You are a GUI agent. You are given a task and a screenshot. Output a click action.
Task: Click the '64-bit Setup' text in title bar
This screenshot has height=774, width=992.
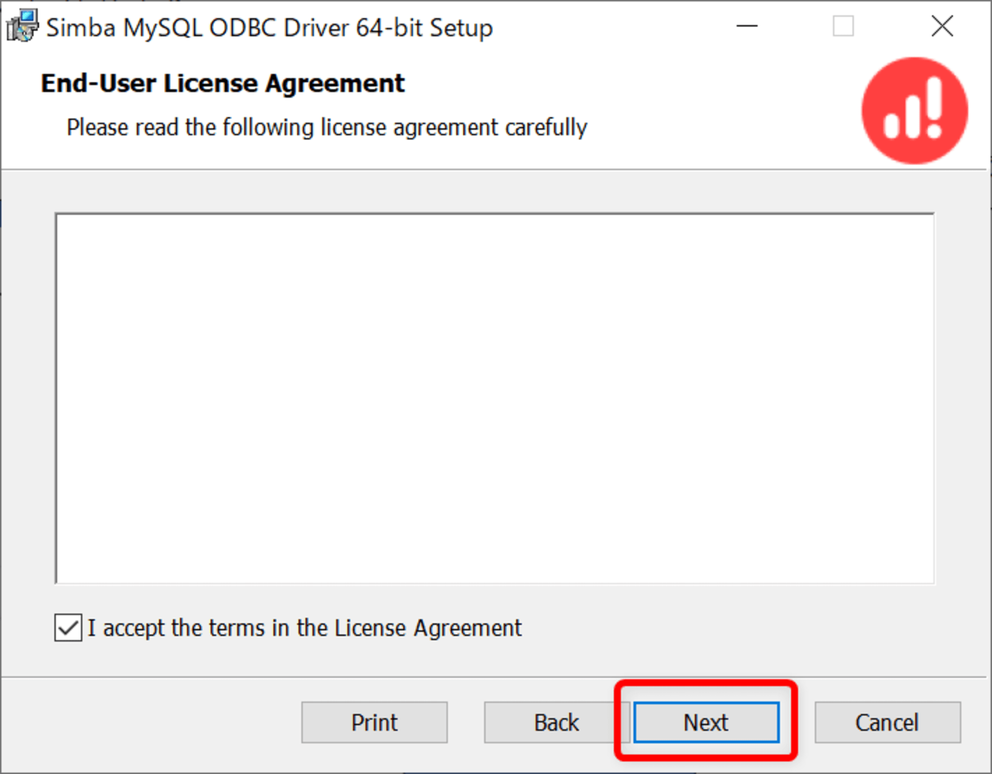(x=425, y=28)
